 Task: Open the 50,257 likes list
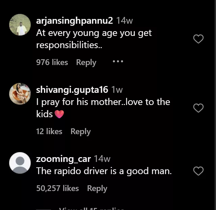point(57,188)
